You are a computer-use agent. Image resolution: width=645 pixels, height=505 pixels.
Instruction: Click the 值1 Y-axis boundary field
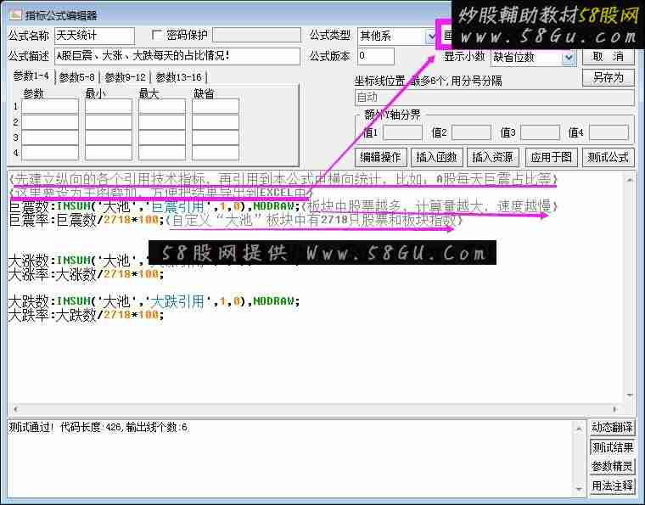pyautogui.click(x=402, y=133)
